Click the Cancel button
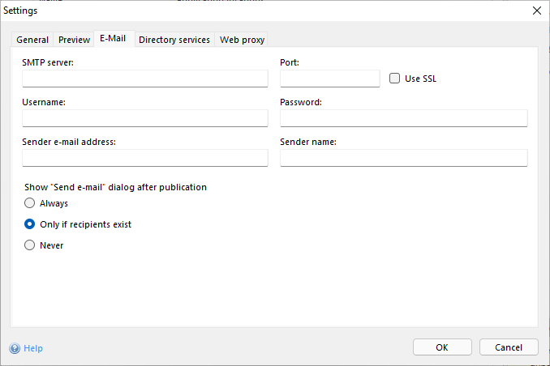550x366 pixels. click(x=508, y=347)
